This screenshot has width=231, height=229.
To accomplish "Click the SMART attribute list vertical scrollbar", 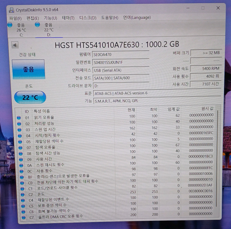I will [x=217, y=158].
